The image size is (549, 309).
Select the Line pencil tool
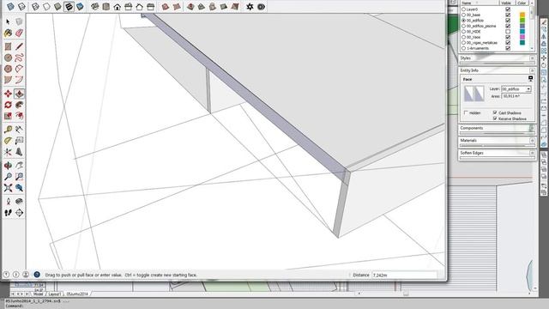[19, 46]
